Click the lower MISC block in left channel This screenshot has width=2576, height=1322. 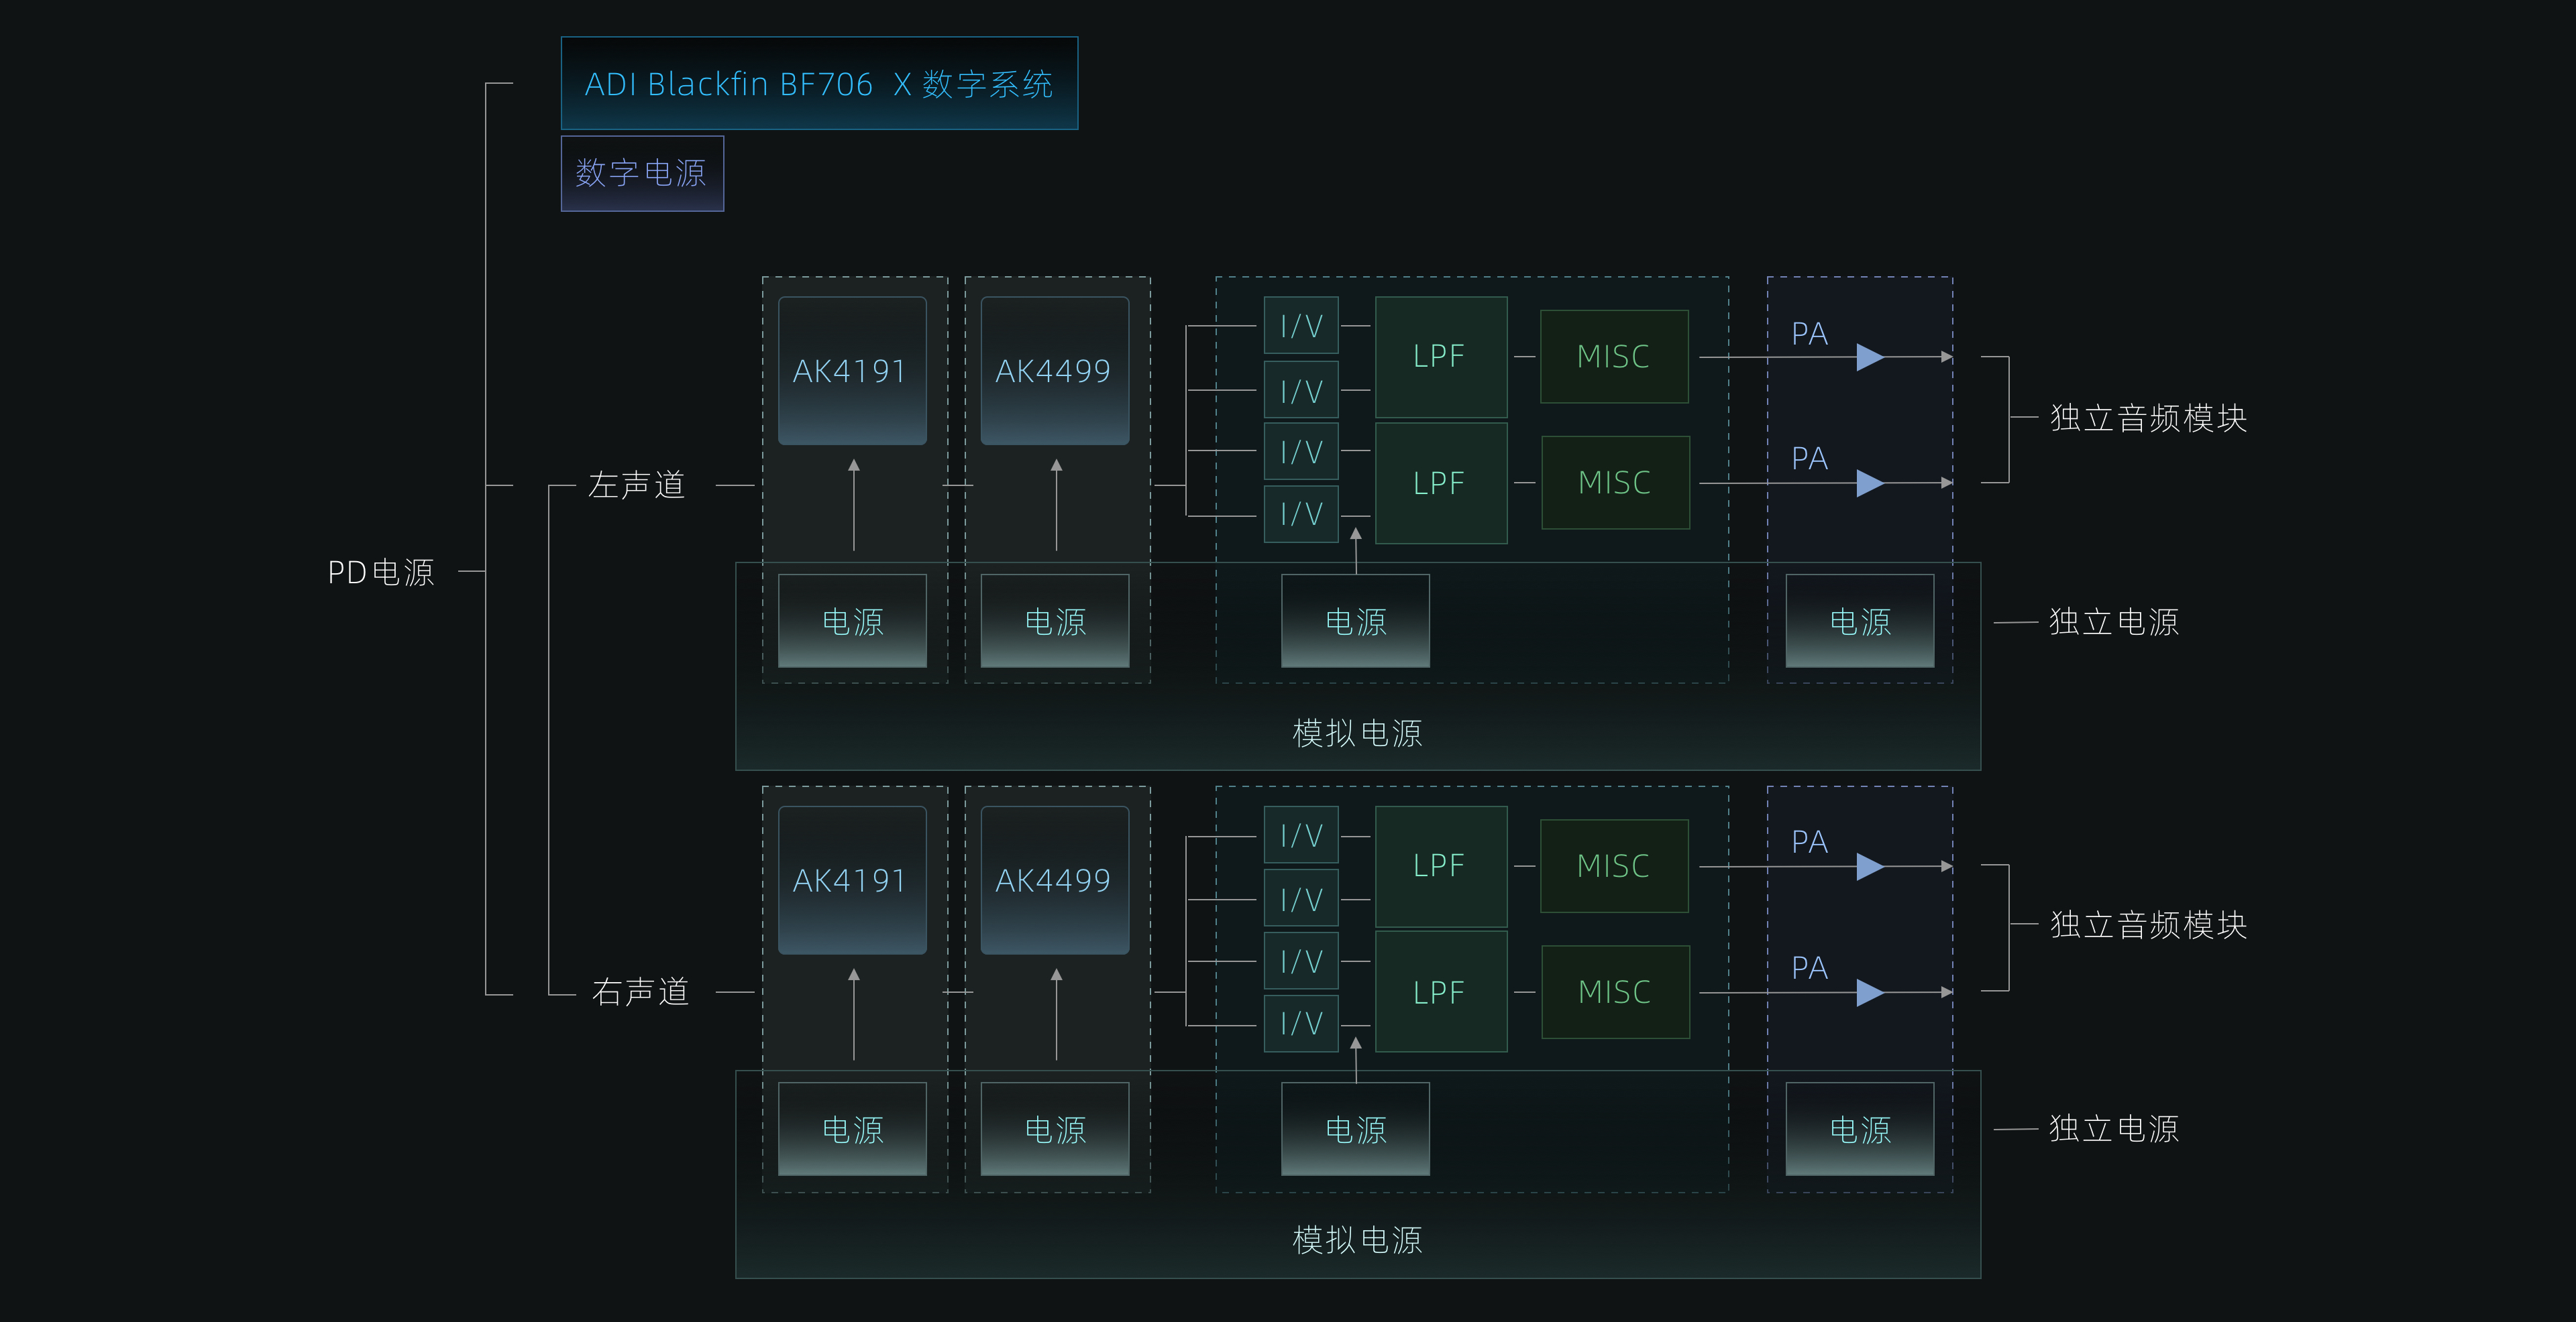1614,483
